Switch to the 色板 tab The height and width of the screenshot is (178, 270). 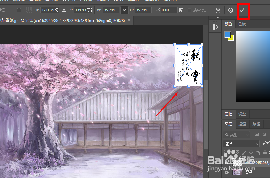(242, 24)
